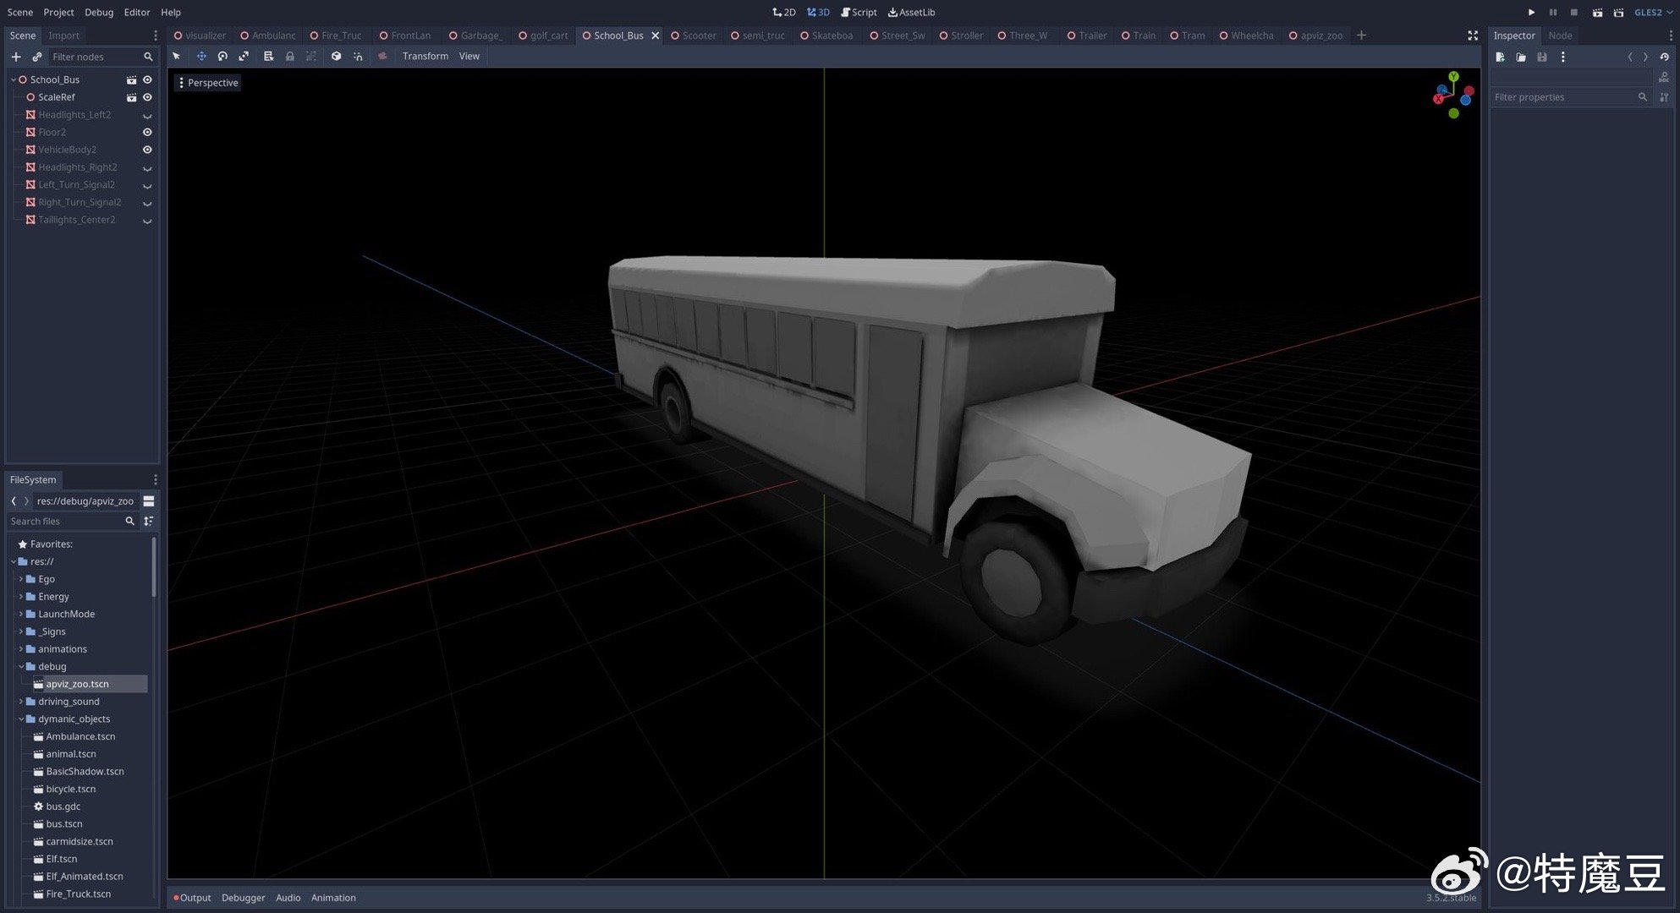
Task: Select the Rotate mode tool
Action: 222,56
